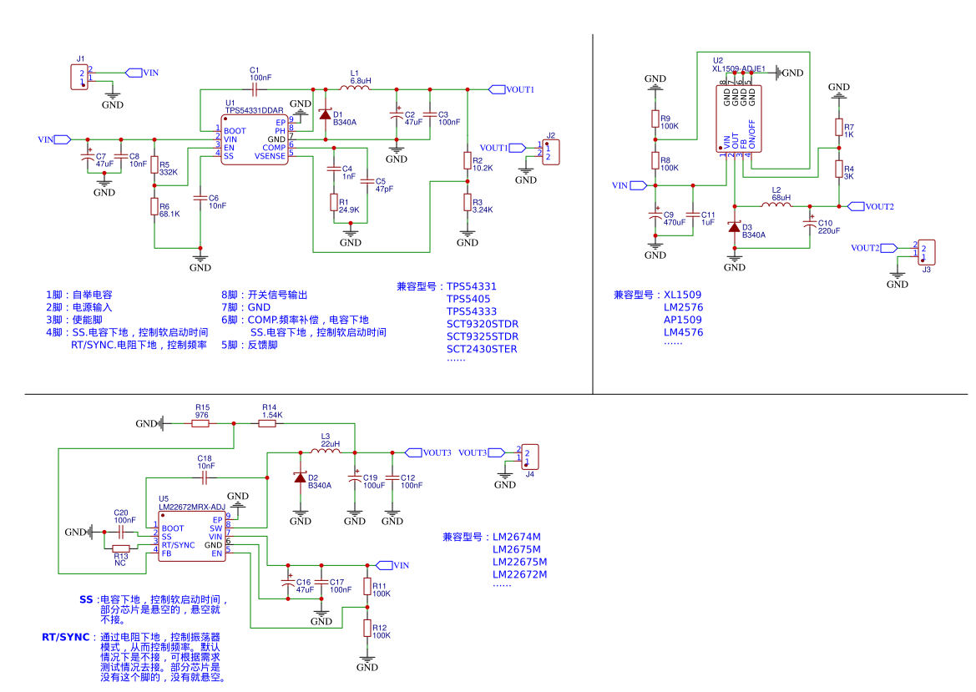Select capacitor C9 470uF

click(x=655, y=215)
